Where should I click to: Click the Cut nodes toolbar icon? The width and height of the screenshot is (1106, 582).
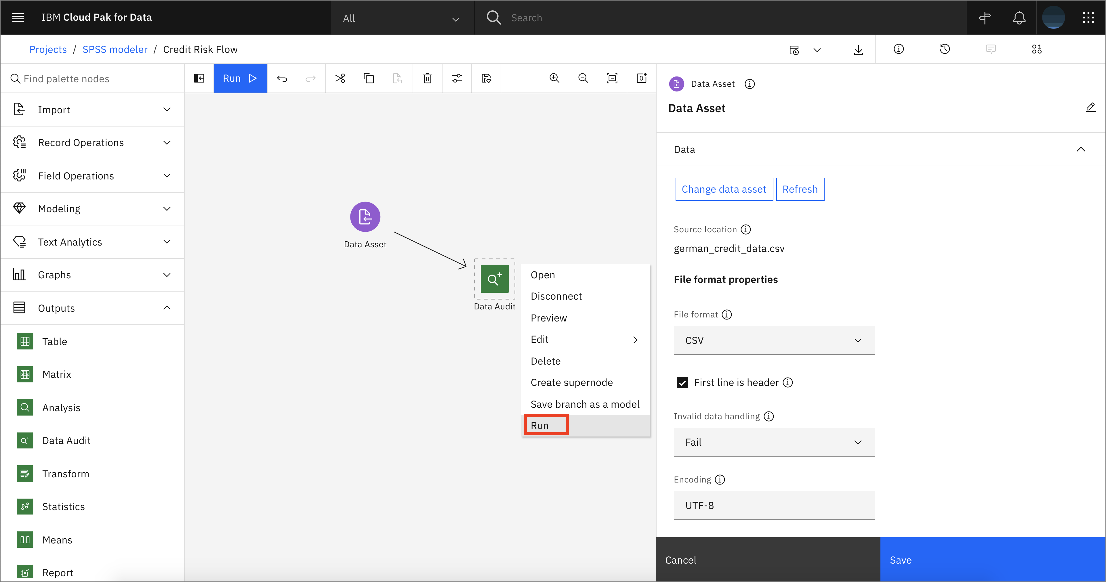click(340, 78)
